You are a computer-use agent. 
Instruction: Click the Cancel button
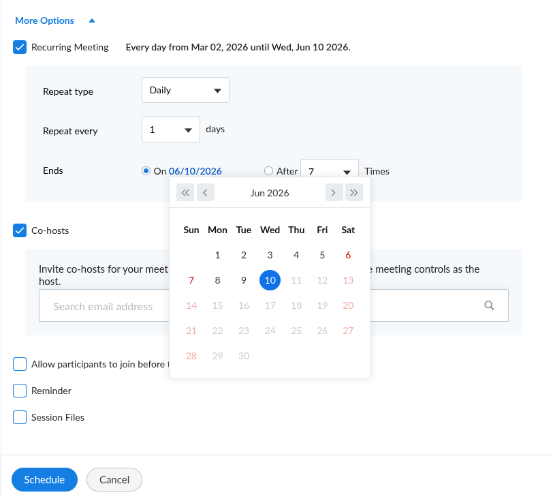pos(114,480)
